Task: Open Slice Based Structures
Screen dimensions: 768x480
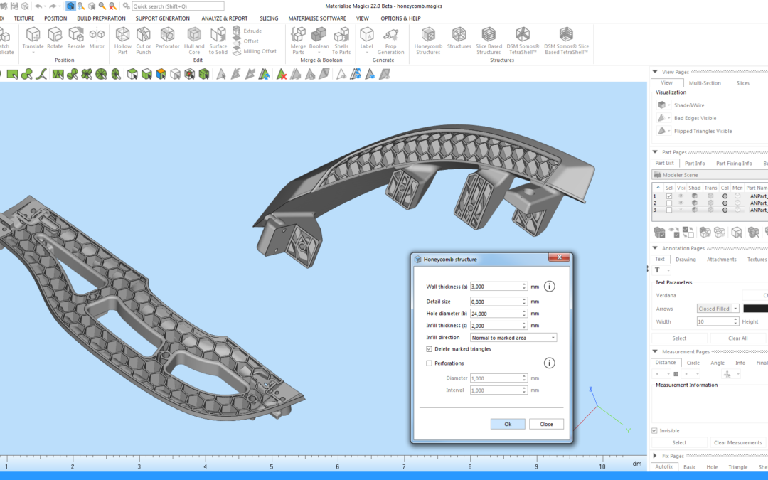Action: 489,41
